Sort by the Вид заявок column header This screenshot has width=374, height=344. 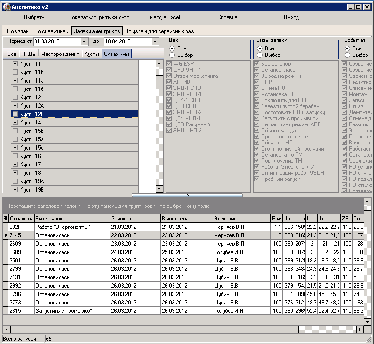72,219
